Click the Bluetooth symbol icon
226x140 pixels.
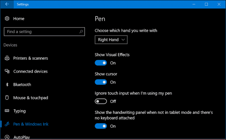tap(7, 84)
